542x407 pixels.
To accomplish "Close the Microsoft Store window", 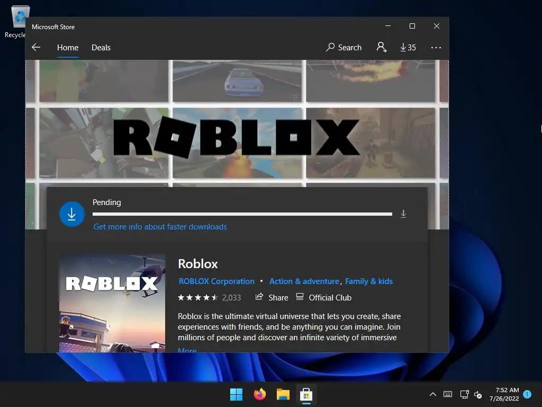I will click(x=437, y=26).
